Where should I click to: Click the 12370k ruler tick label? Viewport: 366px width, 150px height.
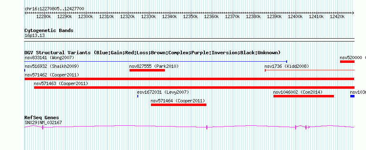tap(233, 17)
